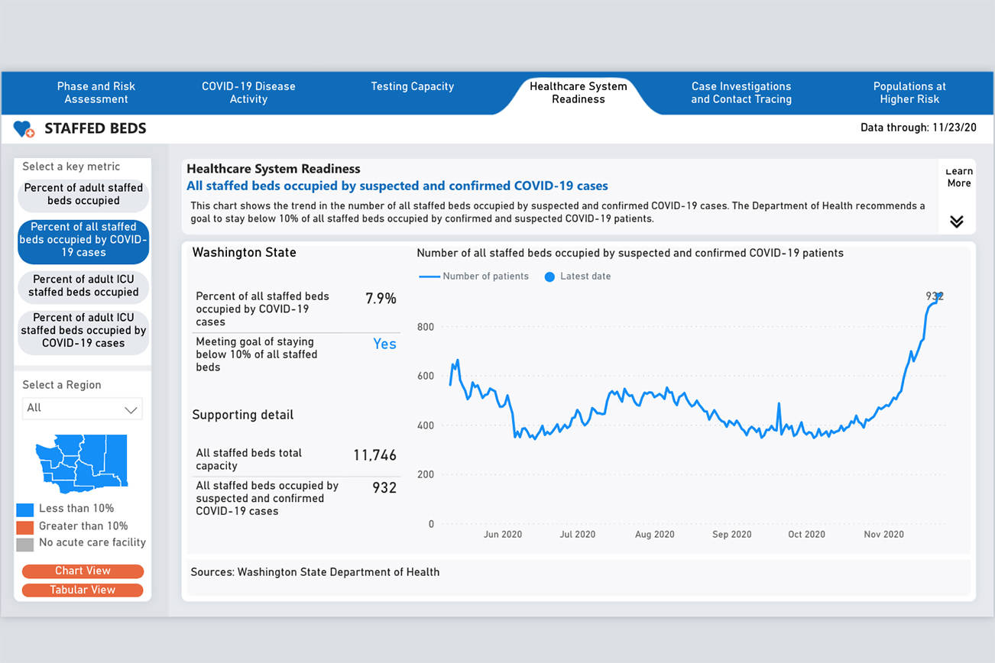The width and height of the screenshot is (995, 663).
Task: Click the blue heart Staffed Beds icon
Action: click(24, 129)
